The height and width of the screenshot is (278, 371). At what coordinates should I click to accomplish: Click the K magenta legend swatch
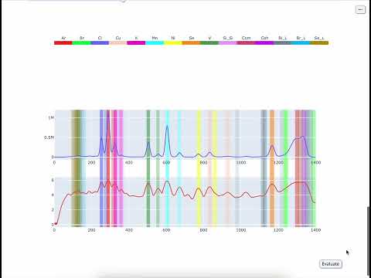coord(136,43)
